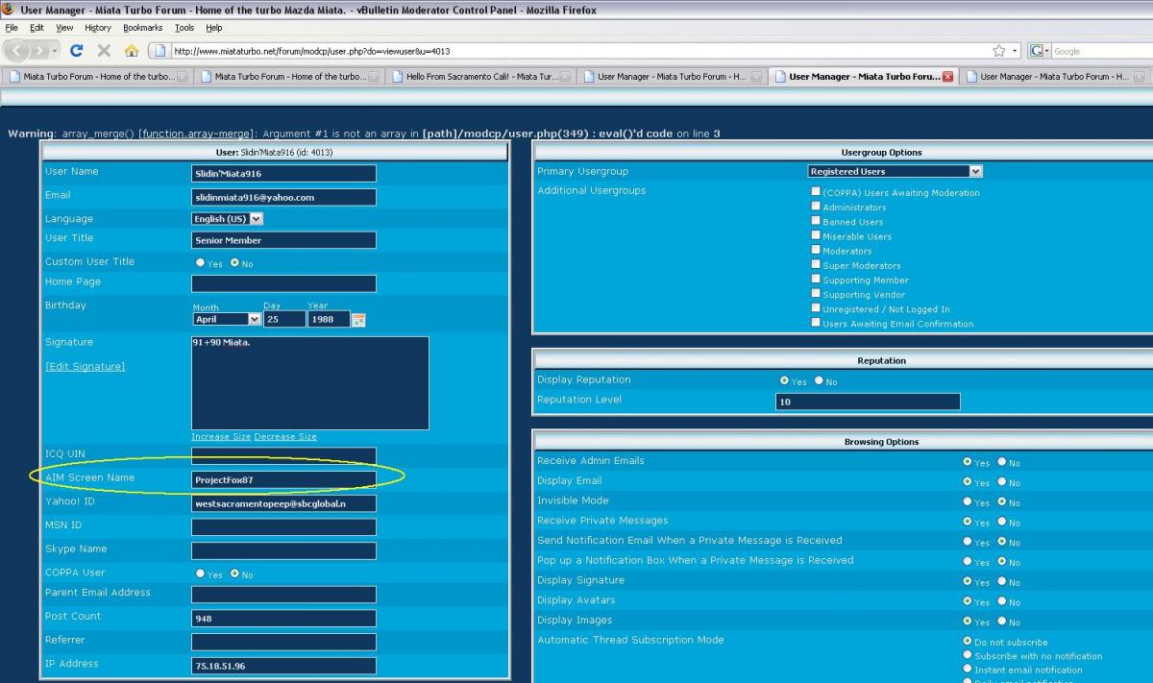
Task: Open the Primary Usergroup dropdown
Action: point(895,171)
